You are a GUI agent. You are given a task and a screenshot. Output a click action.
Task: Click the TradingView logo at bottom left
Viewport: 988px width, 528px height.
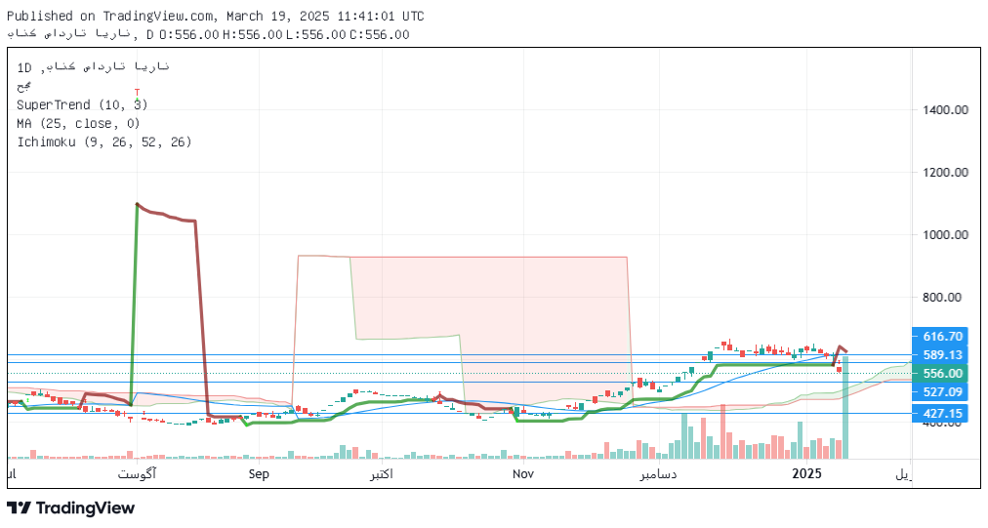70,508
